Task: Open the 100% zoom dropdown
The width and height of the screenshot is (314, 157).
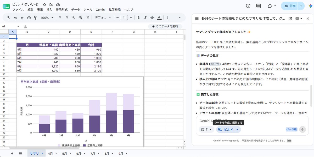Action: tap(47, 17)
